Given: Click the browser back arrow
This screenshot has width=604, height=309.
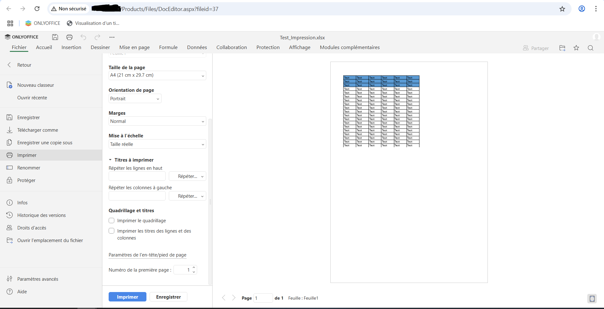Looking at the screenshot, I should tap(9, 9).
